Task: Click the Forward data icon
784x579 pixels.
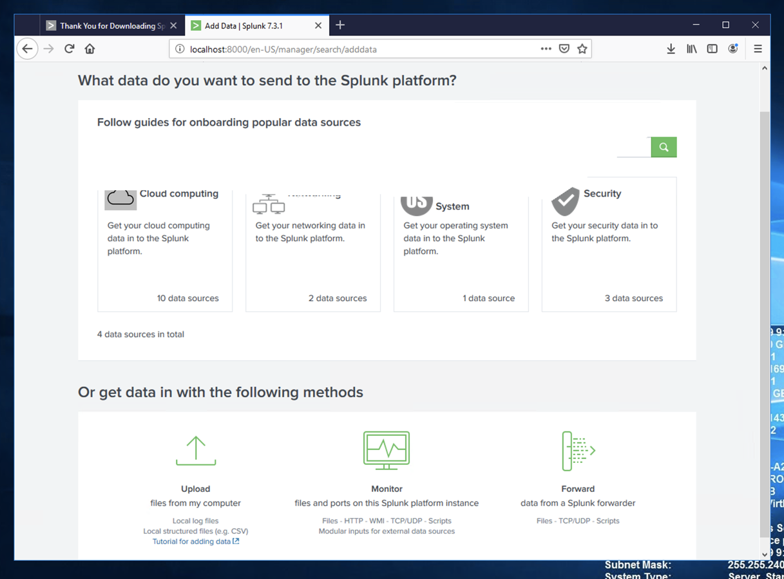Action: (578, 451)
